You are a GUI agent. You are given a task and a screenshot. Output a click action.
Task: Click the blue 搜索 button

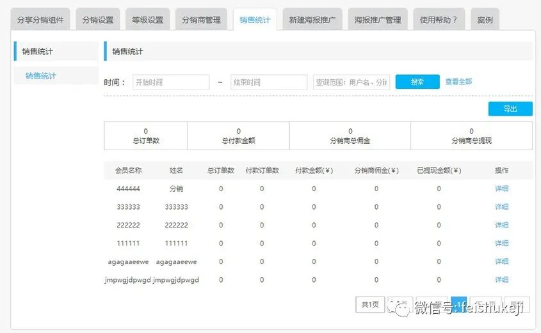pyautogui.click(x=417, y=82)
